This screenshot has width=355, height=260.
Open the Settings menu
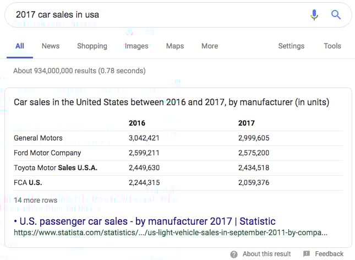(x=292, y=46)
